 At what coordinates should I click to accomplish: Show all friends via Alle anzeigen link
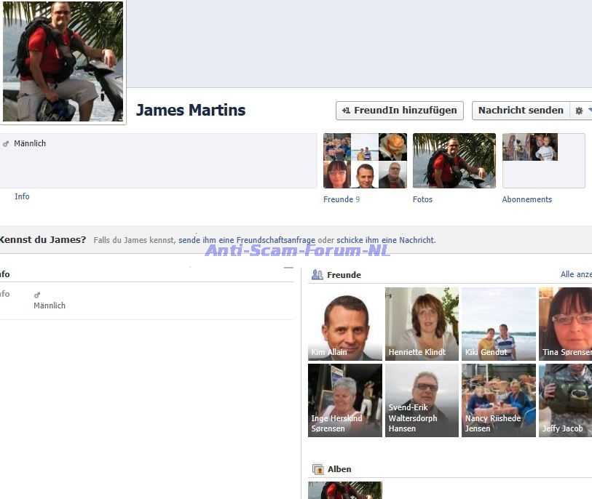pos(575,274)
